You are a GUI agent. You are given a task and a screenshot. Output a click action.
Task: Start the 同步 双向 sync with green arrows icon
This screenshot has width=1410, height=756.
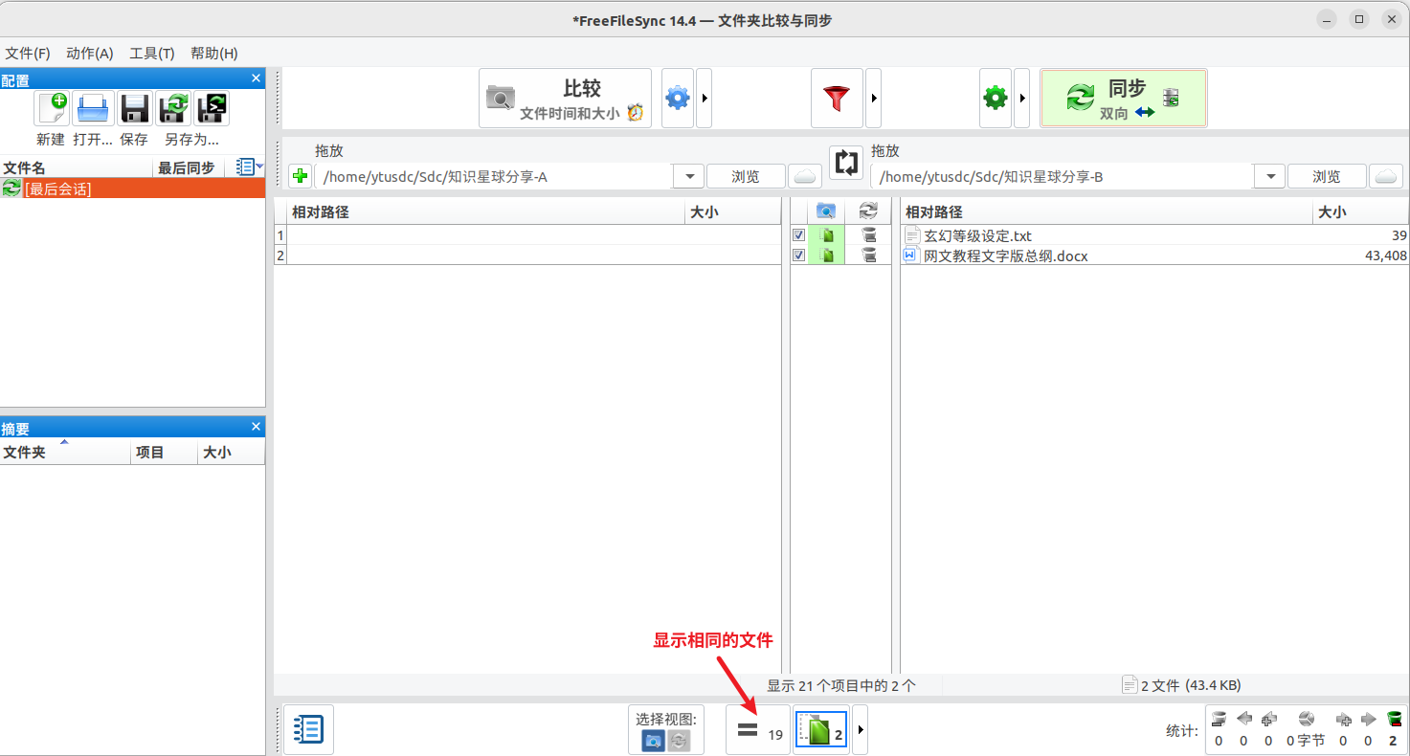coord(1123,97)
